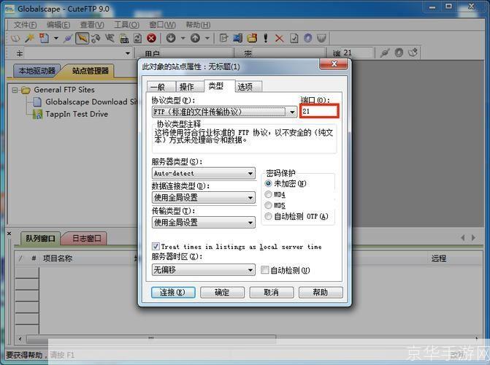
Task: Open 传输类型 dropdown
Action: click(x=204, y=223)
